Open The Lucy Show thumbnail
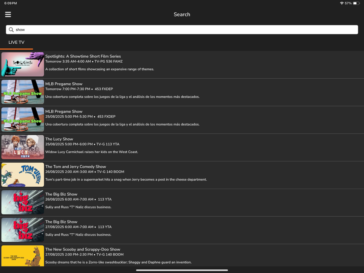 (x=23, y=147)
